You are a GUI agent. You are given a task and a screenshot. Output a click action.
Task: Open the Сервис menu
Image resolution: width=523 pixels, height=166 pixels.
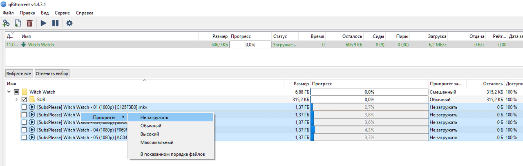[62, 13]
